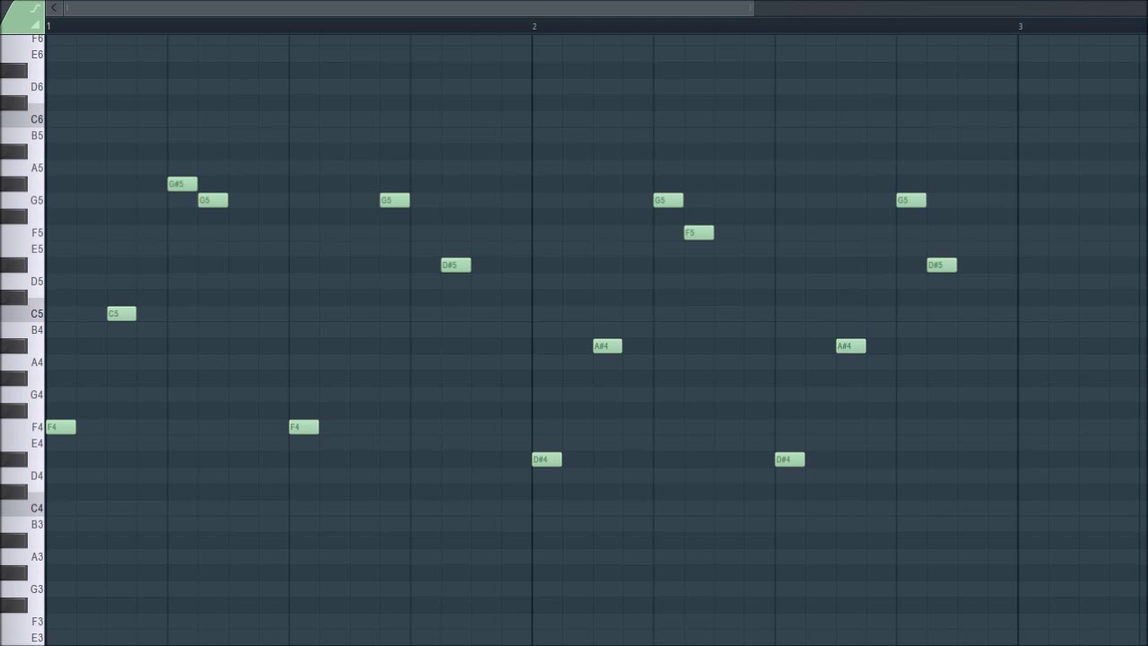Select the G5 note just before the F5 note
This screenshot has height=646, width=1148.
tap(668, 200)
